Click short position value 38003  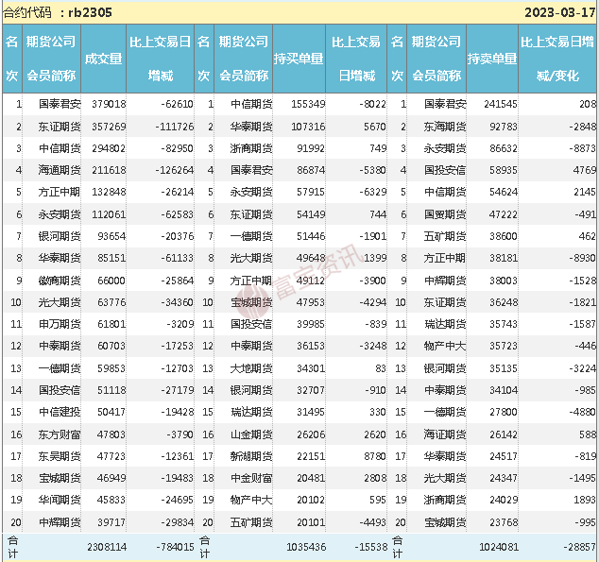pyautogui.click(x=504, y=281)
